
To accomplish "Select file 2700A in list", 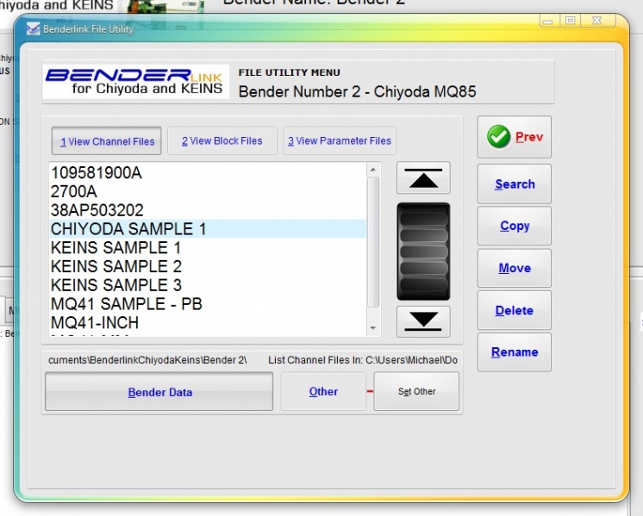I will pos(208,191).
